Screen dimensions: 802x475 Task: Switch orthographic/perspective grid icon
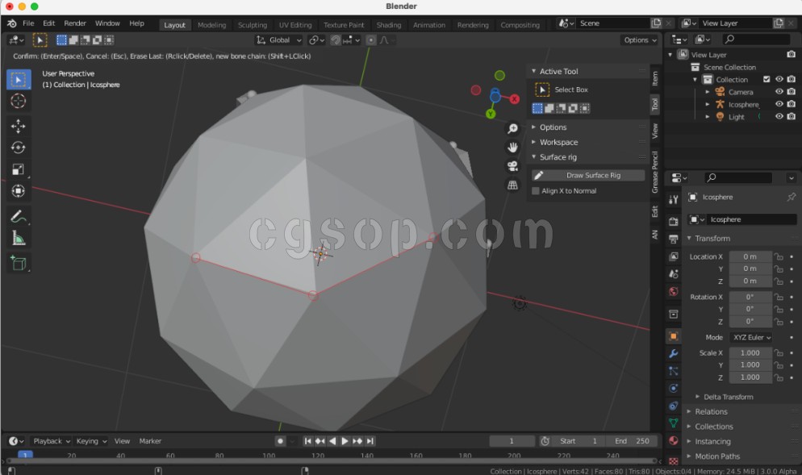[512, 185]
